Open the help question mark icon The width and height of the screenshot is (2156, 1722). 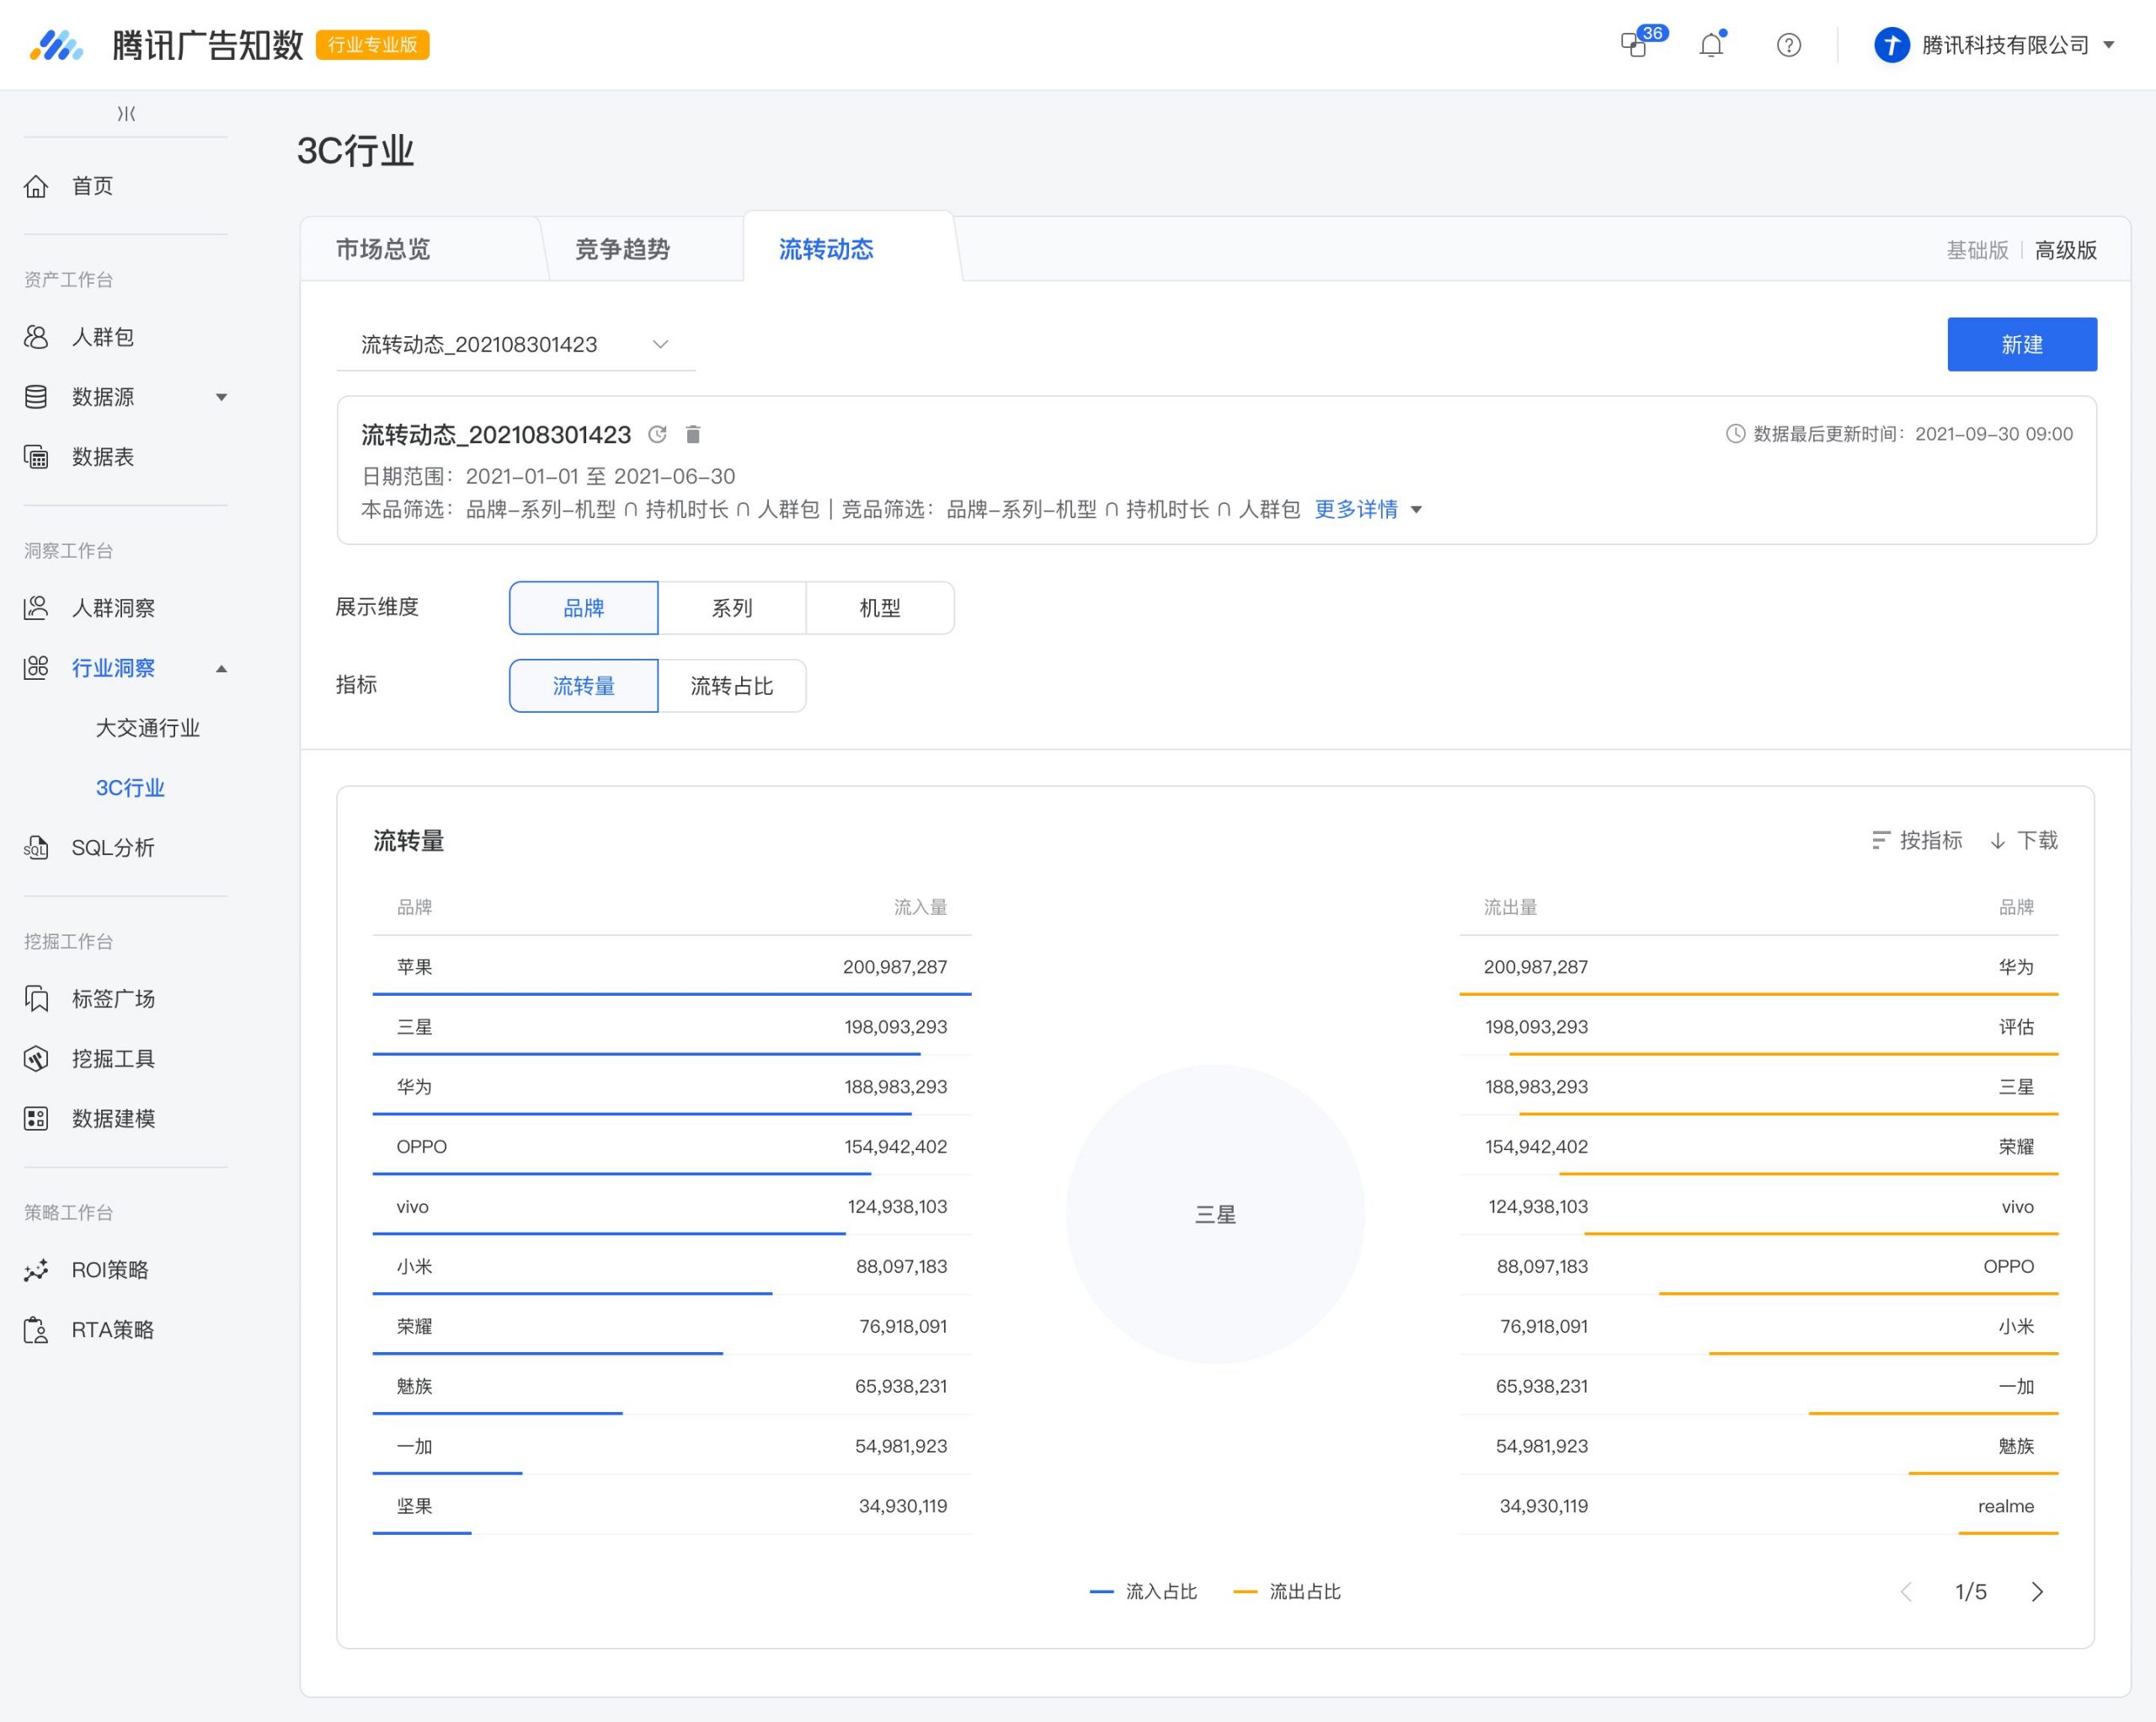coord(1789,45)
